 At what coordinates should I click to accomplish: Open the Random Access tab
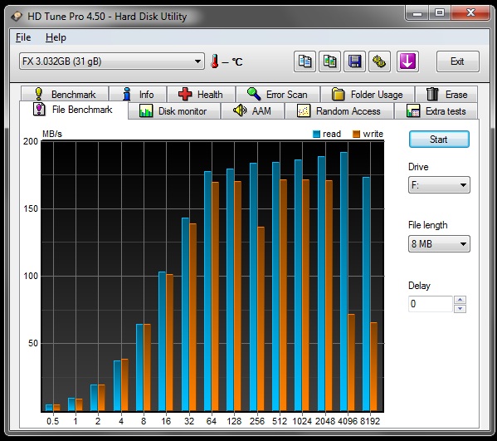click(339, 111)
